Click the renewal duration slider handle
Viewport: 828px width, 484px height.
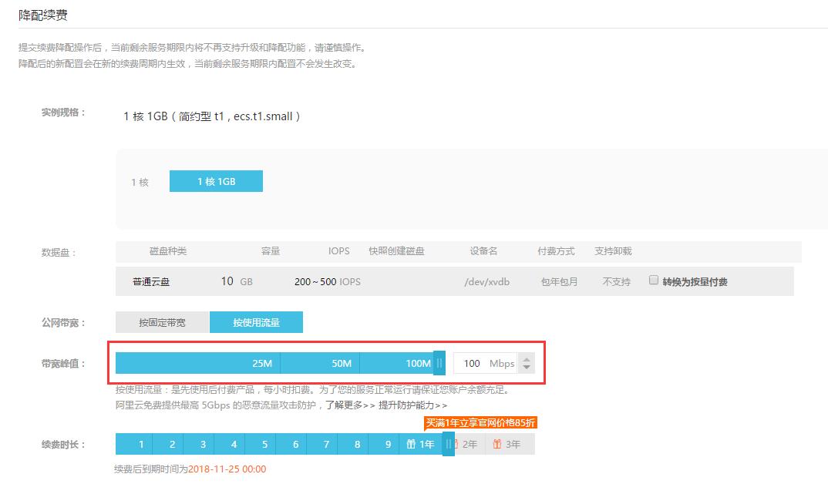click(448, 444)
